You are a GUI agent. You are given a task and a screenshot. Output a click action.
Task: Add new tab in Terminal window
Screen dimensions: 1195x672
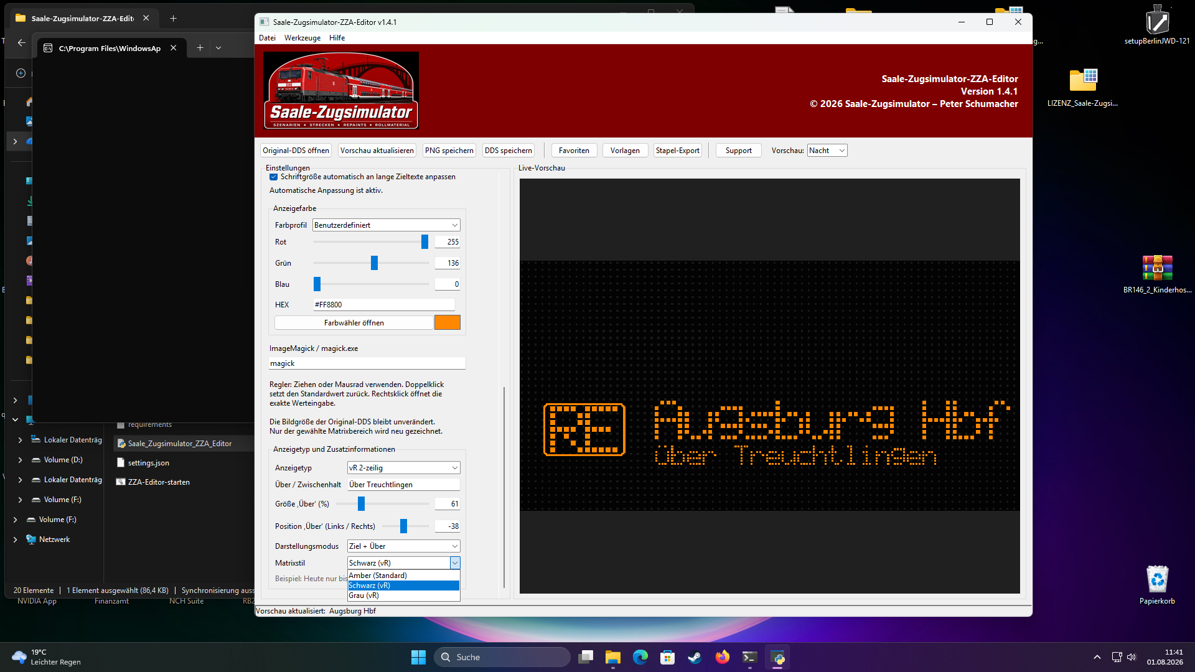coord(200,48)
